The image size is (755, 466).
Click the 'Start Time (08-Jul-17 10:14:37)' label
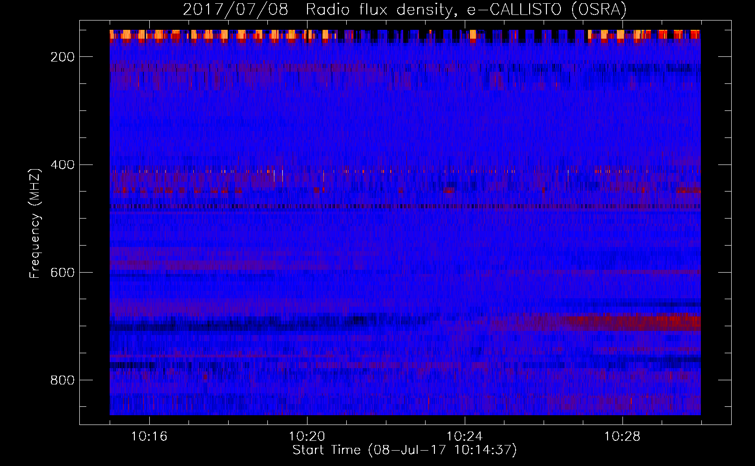click(405, 450)
